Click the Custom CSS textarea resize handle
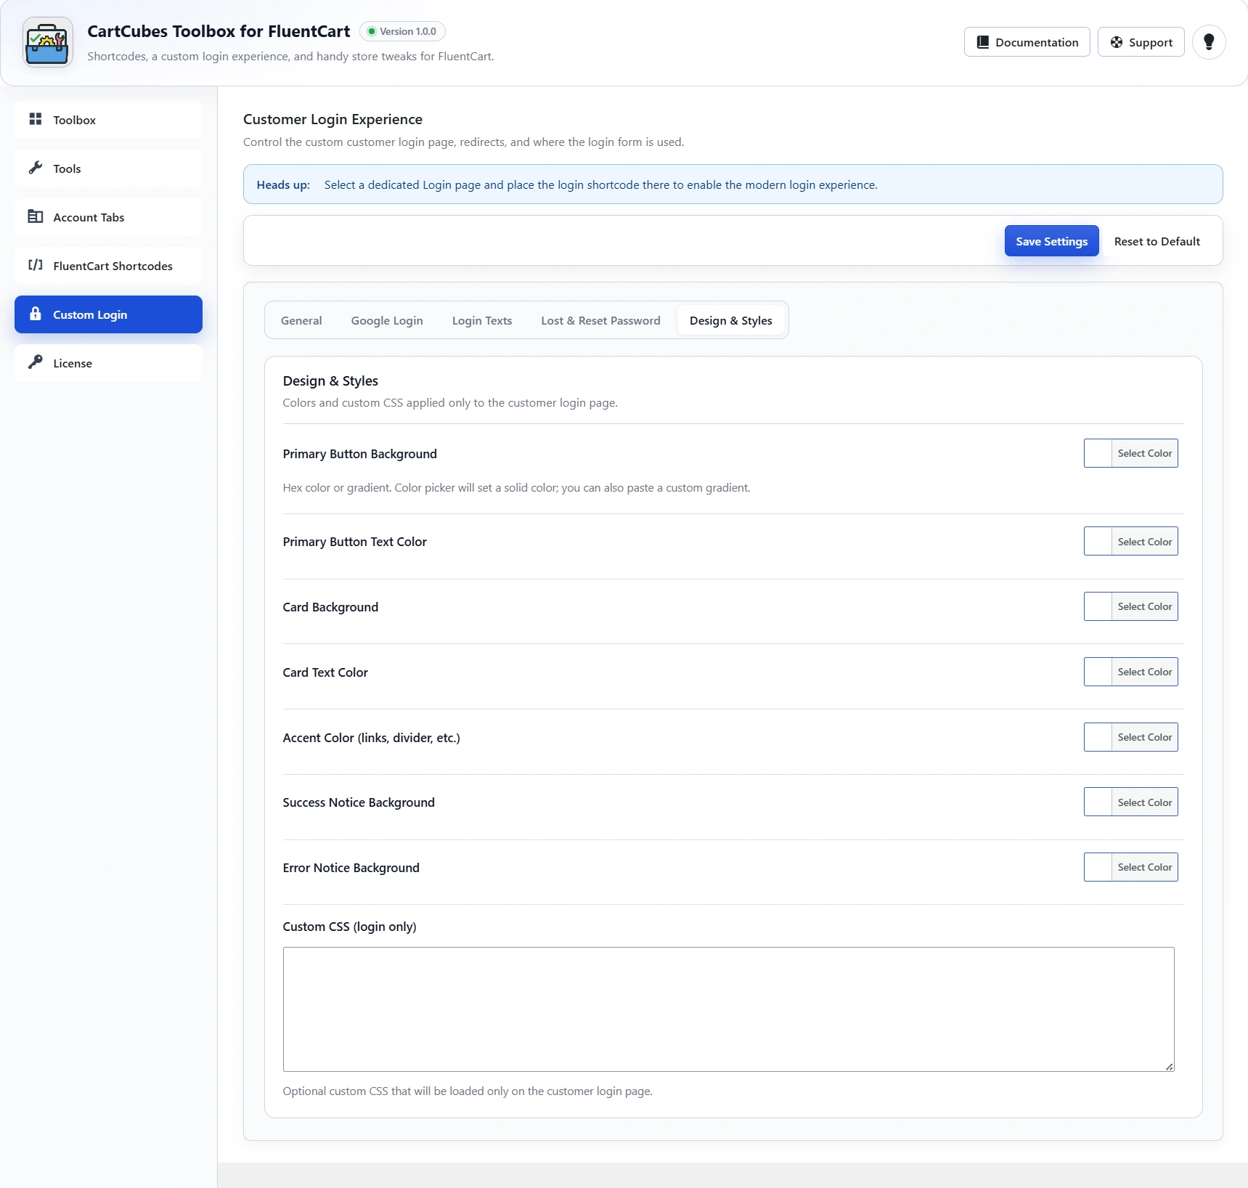This screenshot has height=1188, width=1248. tap(1169, 1067)
